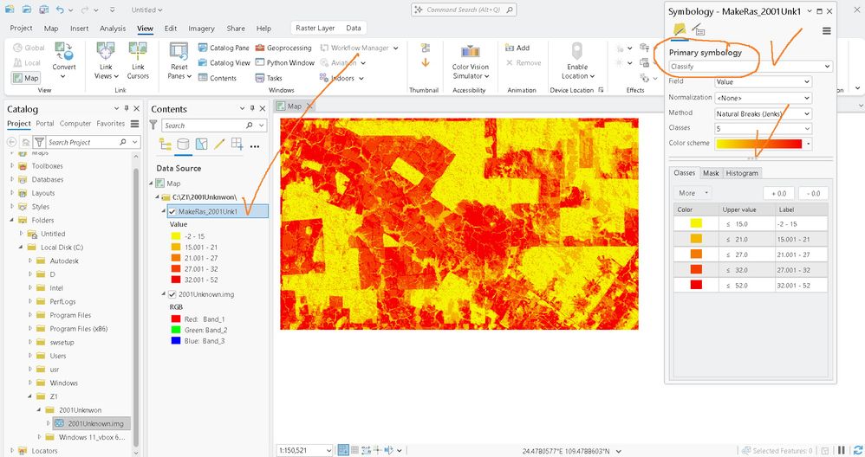This screenshot has height=457, width=865.
Task: Open Primary symbology Classify dropdown
Action: coord(751,67)
